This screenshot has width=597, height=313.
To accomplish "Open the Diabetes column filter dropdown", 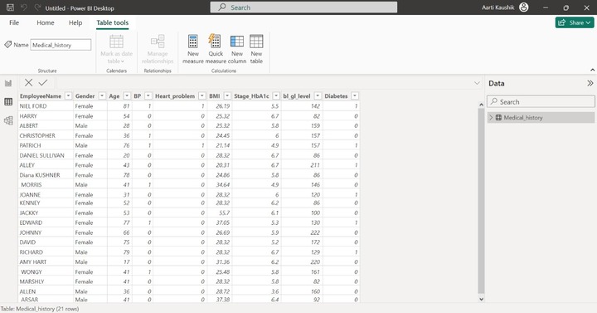I will coord(355,95).
